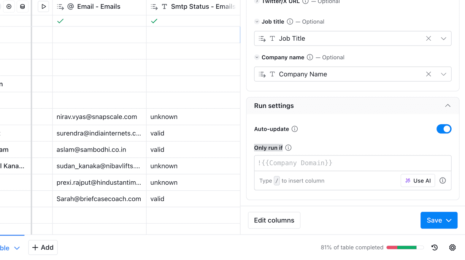Click the database stack icon in the header

(23, 6)
